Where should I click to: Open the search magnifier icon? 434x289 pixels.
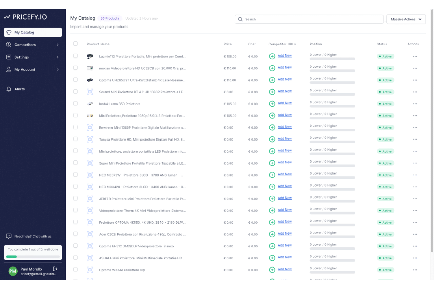(x=240, y=19)
